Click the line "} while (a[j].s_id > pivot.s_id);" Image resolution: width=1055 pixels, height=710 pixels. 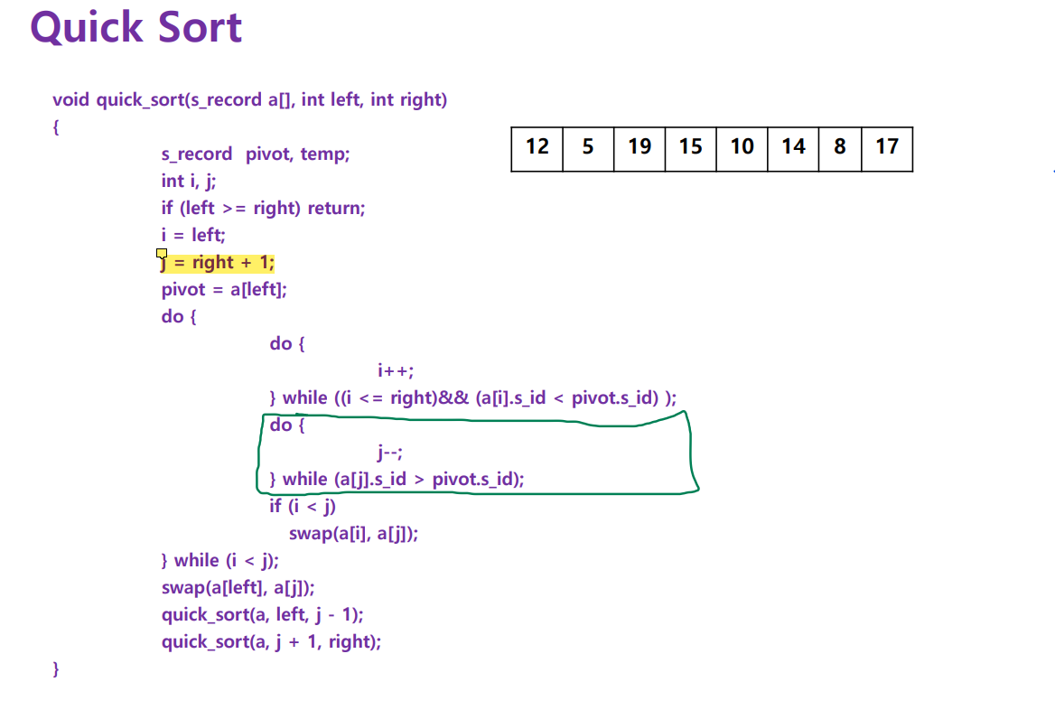[397, 479]
